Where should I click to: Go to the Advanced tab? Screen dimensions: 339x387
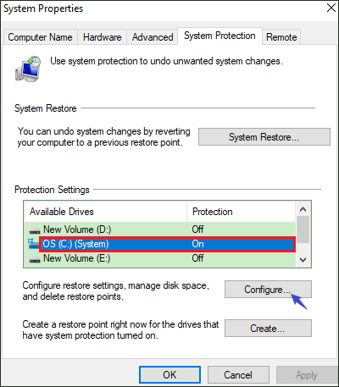[x=153, y=37]
